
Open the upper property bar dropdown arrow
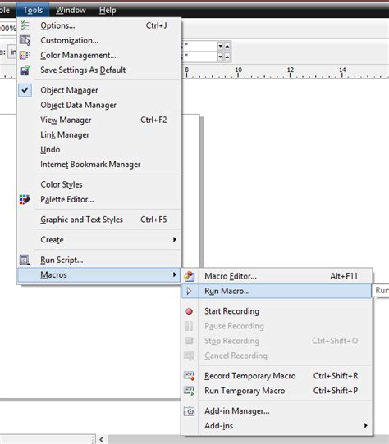pyautogui.click(x=221, y=46)
